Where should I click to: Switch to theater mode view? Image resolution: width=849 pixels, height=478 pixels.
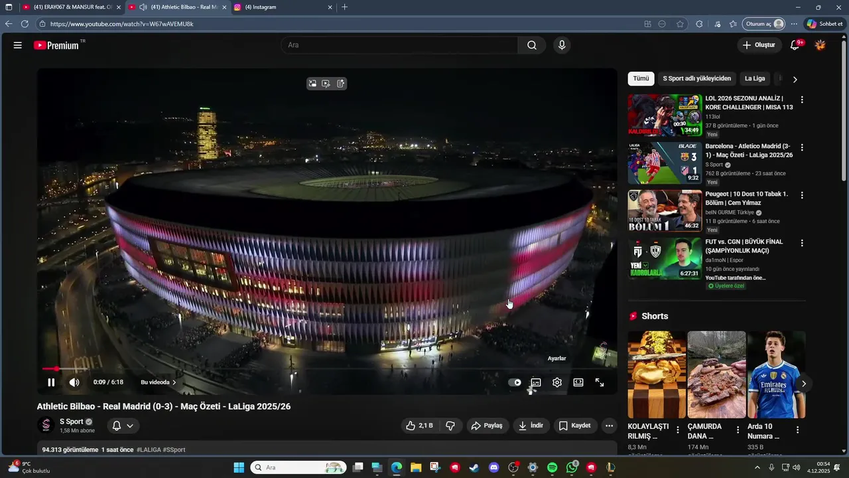[x=578, y=382]
